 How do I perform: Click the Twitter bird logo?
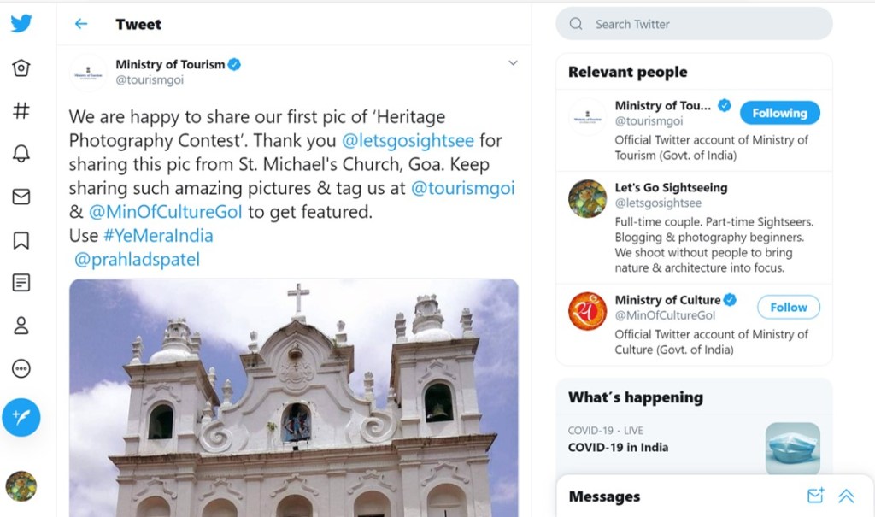pyautogui.click(x=21, y=23)
